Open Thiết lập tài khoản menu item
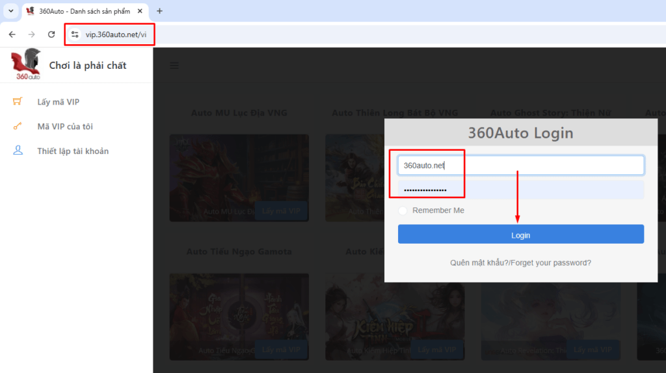666x373 pixels. [73, 151]
